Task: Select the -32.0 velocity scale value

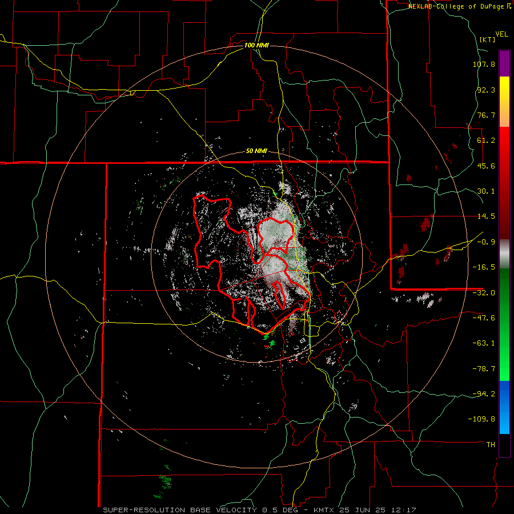Action: tap(484, 293)
